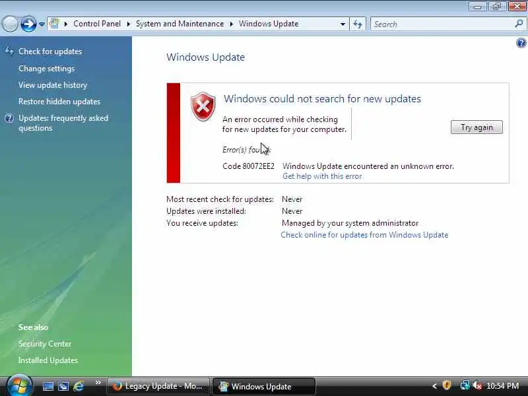Open Updates: frequently asked questions
Image resolution: width=528 pixels, height=396 pixels.
[63, 123]
